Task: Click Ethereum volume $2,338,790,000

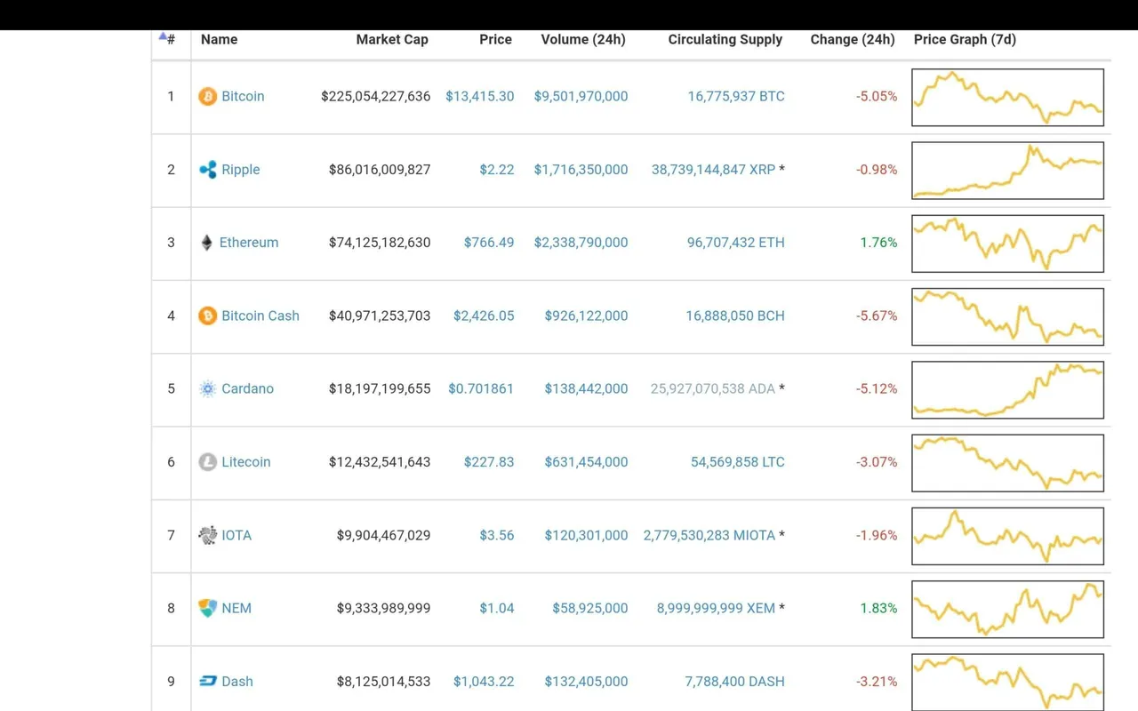Action: (x=581, y=243)
